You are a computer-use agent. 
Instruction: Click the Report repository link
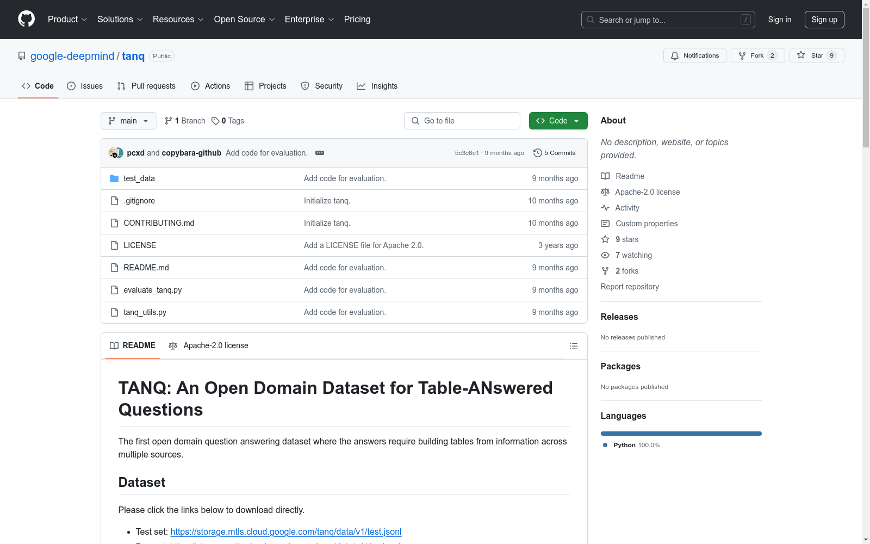(630, 287)
